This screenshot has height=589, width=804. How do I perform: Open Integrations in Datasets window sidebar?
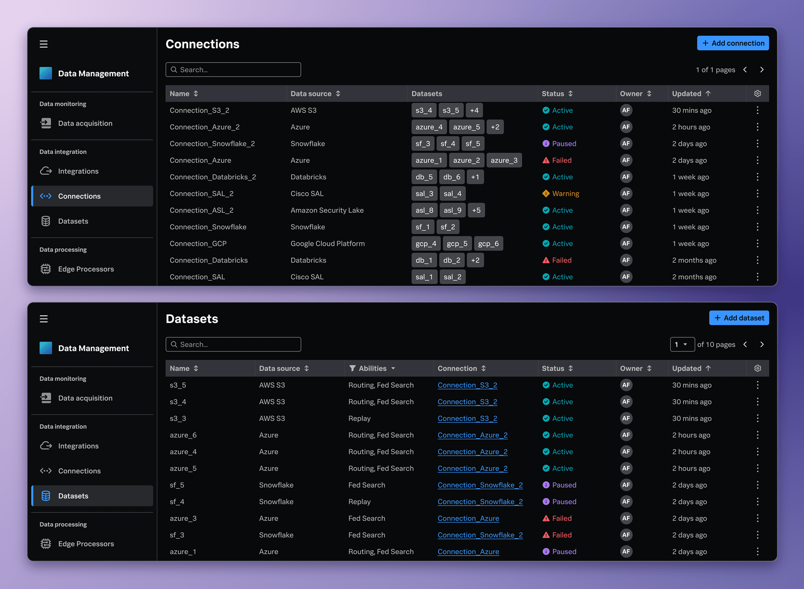pyautogui.click(x=92, y=446)
